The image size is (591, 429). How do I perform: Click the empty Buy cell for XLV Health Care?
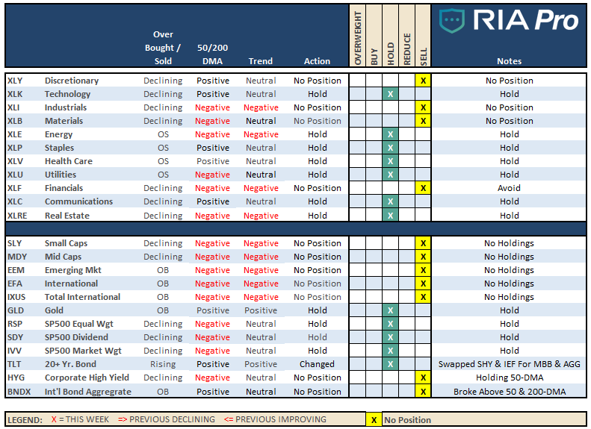[x=374, y=161]
